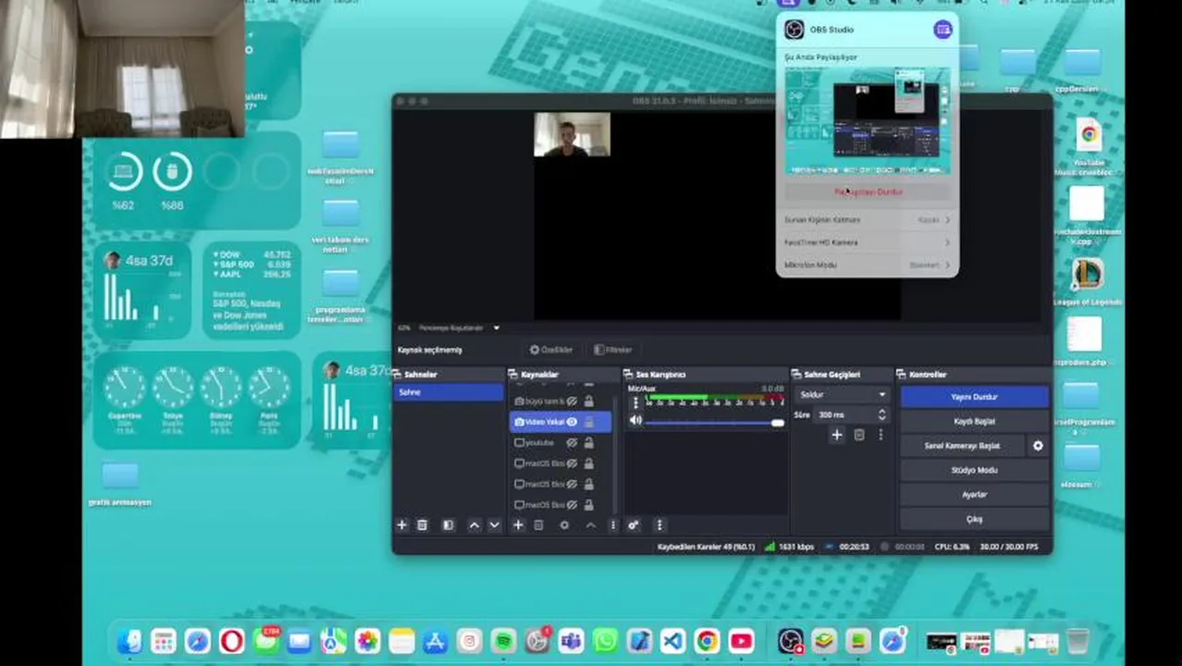Click Kontroller dock panel header icon
The height and width of the screenshot is (666, 1182).
[x=902, y=375]
